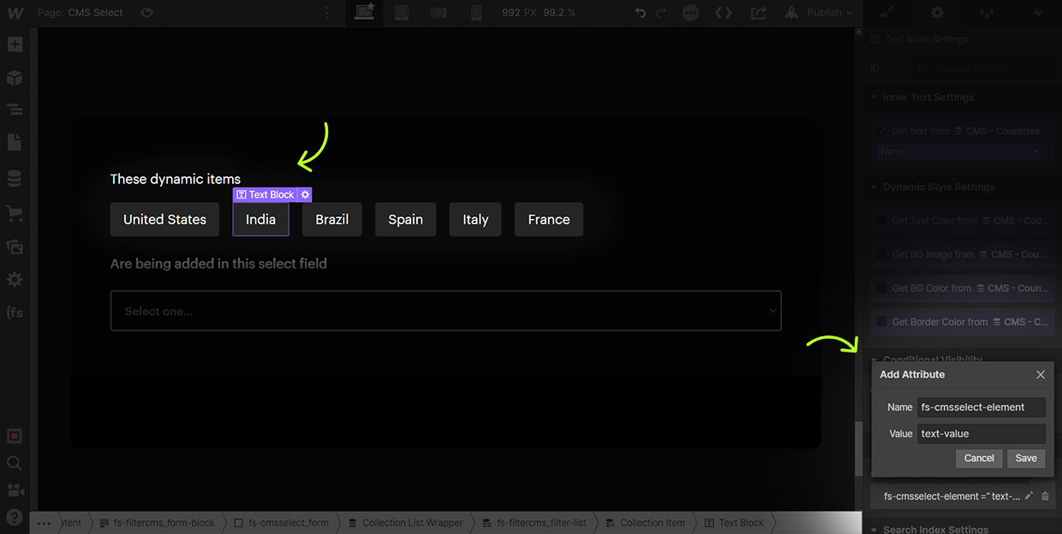The image size is (1062, 534).
Task: Select Collection Item in breadcrumb
Action: tap(644, 523)
